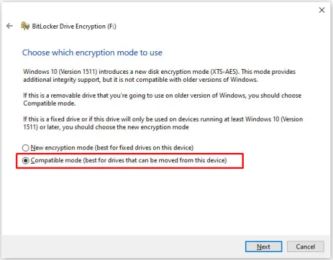
Task: Click the 'Compatible mode' option label text
Action: (56, 160)
